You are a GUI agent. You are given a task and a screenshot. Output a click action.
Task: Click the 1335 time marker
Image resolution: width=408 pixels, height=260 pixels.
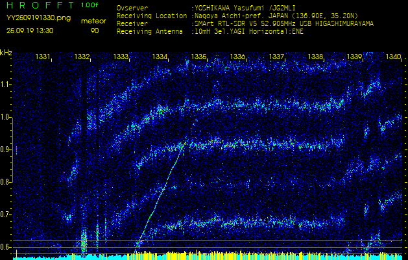(198, 57)
